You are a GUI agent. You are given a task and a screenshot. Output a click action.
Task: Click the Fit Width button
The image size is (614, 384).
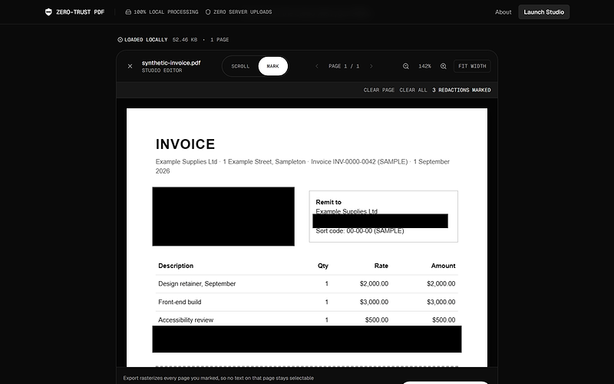coord(472,66)
